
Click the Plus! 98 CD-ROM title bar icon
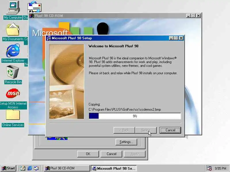(31, 16)
